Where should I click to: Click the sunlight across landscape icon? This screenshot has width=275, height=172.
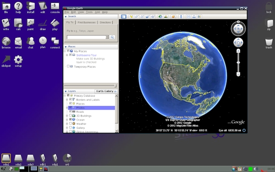[166, 17]
